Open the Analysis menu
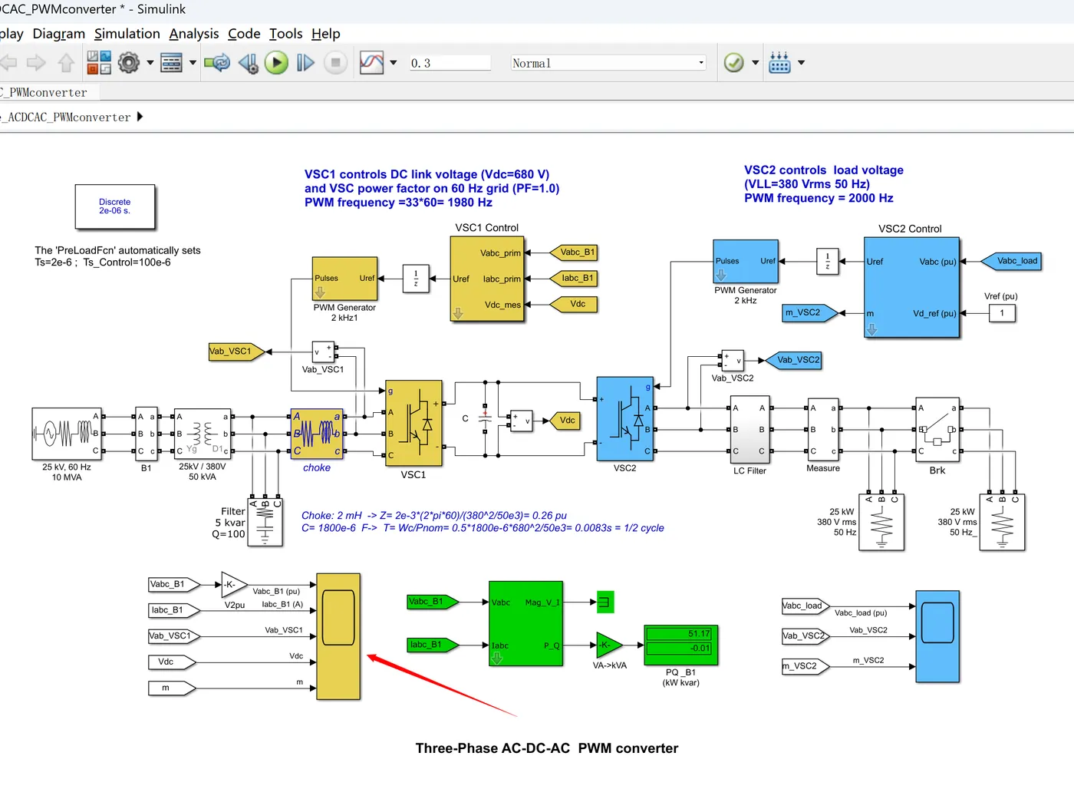The height and width of the screenshot is (789, 1074). tap(194, 34)
